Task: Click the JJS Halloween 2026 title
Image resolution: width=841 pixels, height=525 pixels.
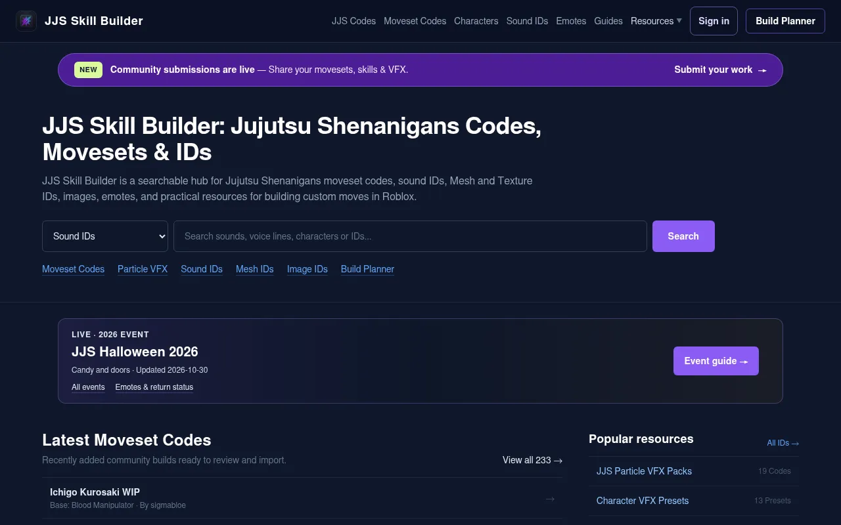Action: tap(135, 352)
